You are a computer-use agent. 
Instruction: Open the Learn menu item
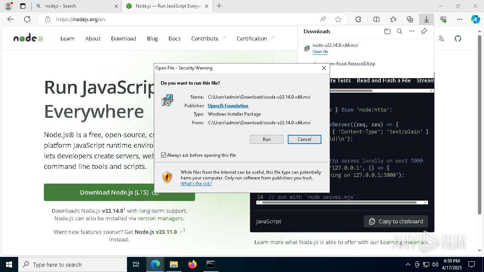point(67,39)
